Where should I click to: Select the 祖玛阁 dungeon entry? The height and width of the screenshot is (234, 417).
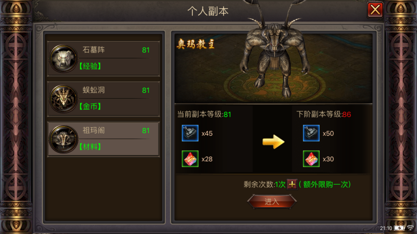(x=104, y=139)
